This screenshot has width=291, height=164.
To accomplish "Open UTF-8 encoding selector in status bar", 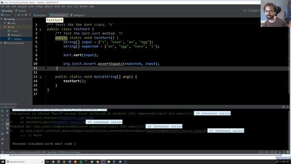I will tap(273, 152).
